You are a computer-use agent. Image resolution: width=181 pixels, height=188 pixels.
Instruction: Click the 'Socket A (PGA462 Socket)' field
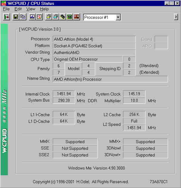coord(94,46)
